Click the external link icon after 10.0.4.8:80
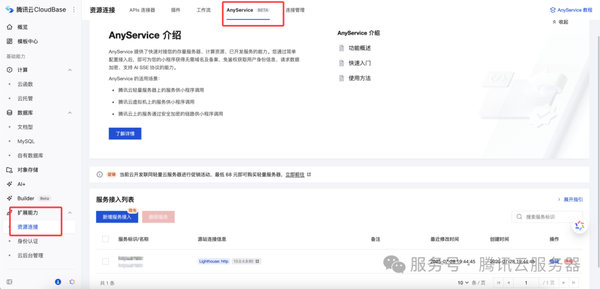600x289 pixels. (258, 261)
